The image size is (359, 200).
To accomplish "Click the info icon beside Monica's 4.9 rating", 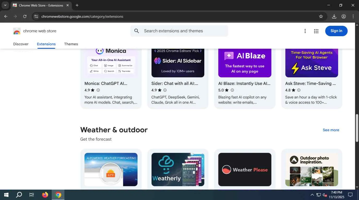I will 98,90.
